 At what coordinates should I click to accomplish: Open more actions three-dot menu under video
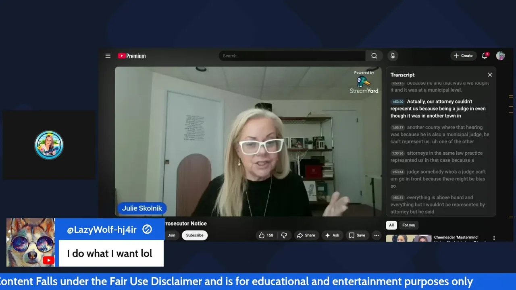pyautogui.click(x=377, y=235)
